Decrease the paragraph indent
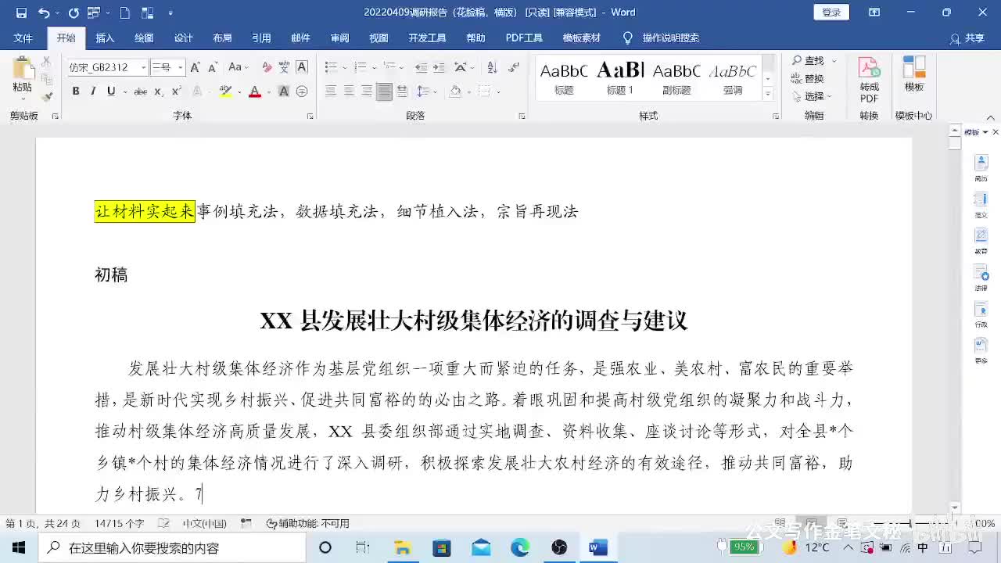The image size is (1001, 563). coord(420,67)
